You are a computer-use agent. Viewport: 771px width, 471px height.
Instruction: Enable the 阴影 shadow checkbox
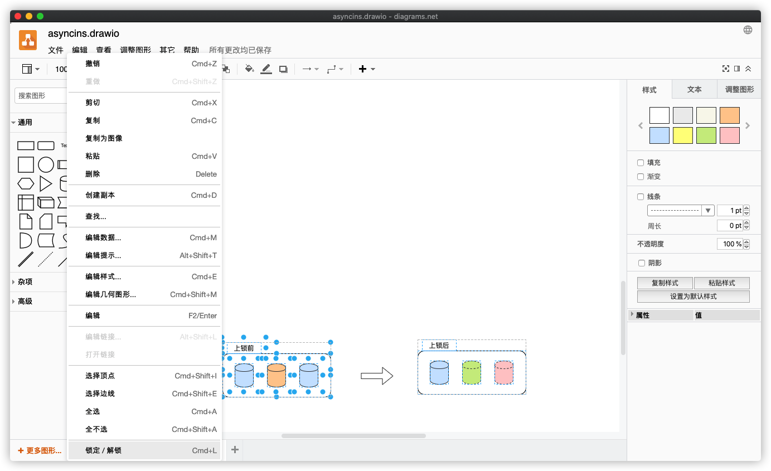tap(641, 263)
